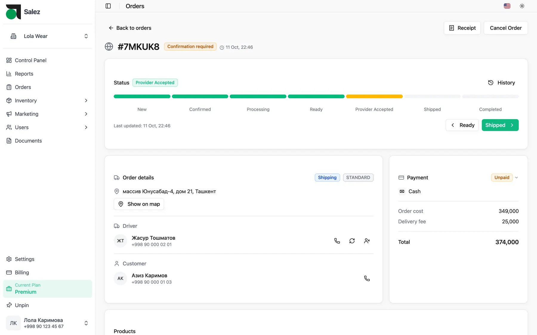537x335 pixels.
Task: Click the Delivery fee 25,000 value
Action: pos(510,222)
